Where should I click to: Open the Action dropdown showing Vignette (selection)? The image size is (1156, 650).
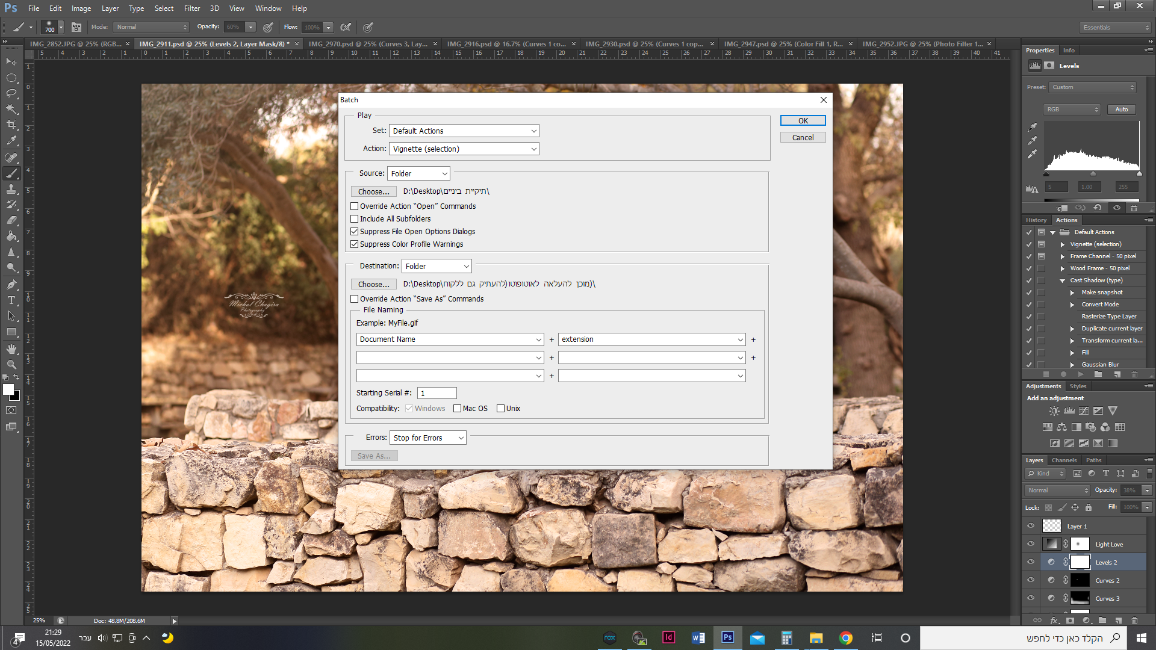464,149
